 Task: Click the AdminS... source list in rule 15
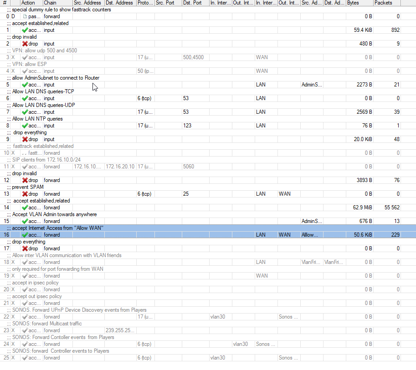312,221
